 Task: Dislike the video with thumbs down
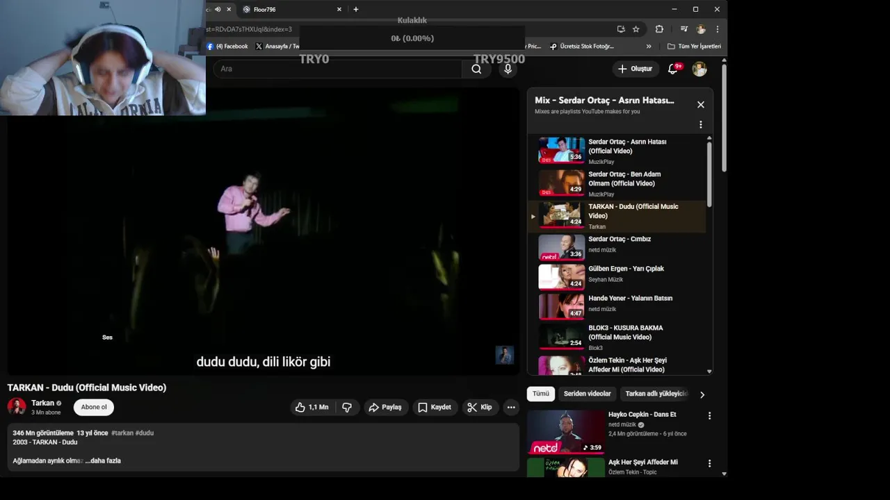point(347,407)
